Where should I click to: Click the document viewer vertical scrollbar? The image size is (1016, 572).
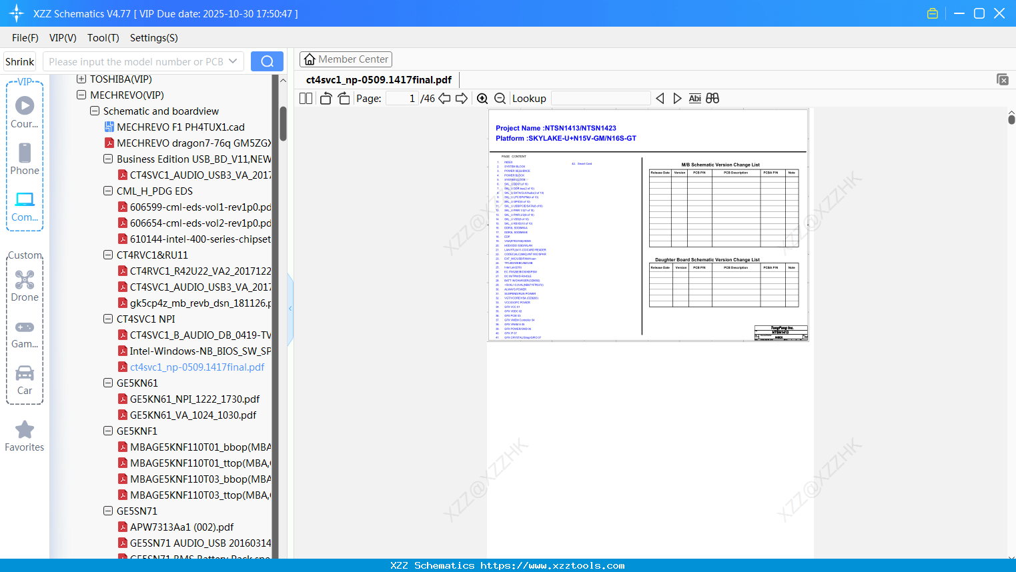coord(1011,119)
